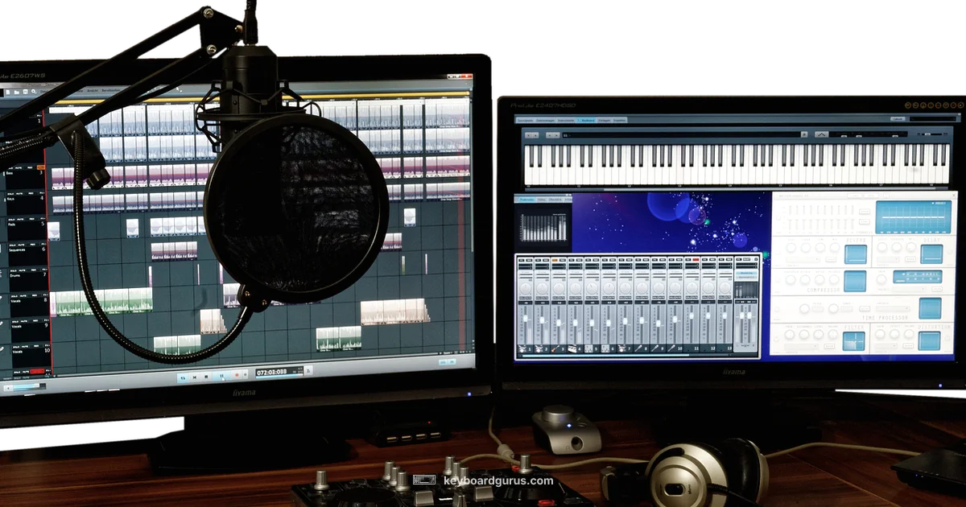The image size is (966, 507).
Task: Activate the Compressor effect button in the rack
Action: (x=856, y=282)
